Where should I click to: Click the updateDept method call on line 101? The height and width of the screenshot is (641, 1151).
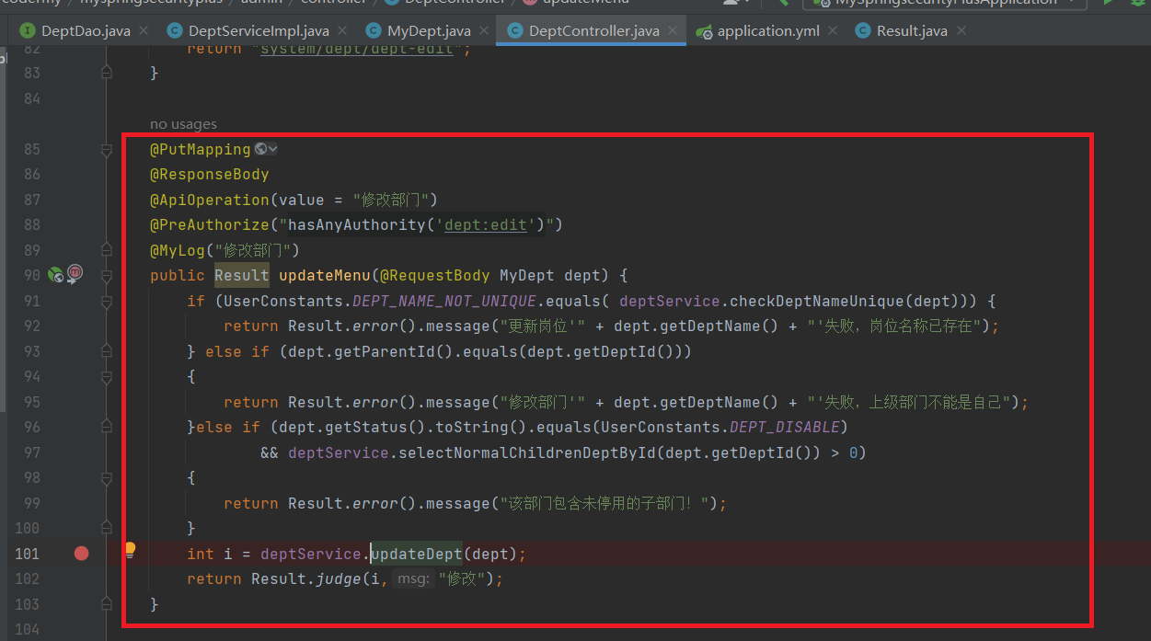(x=416, y=554)
